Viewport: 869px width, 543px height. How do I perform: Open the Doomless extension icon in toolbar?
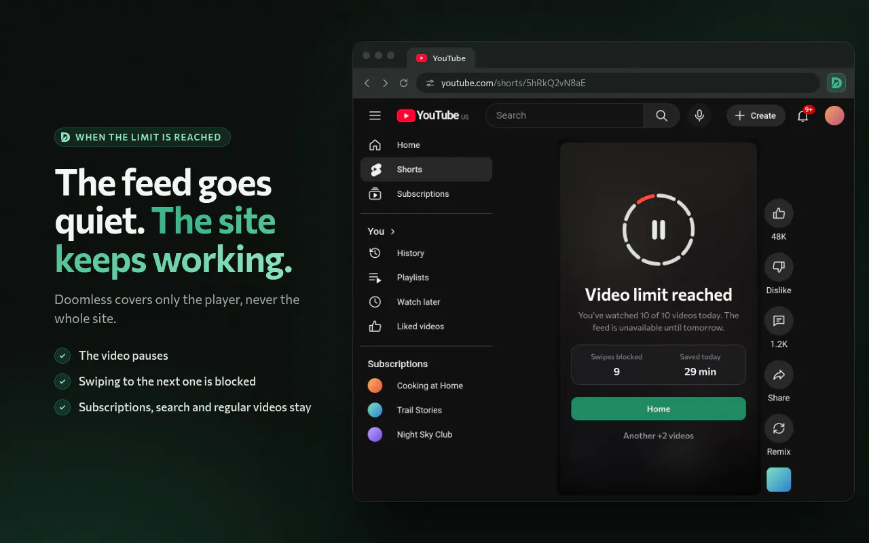(x=836, y=83)
